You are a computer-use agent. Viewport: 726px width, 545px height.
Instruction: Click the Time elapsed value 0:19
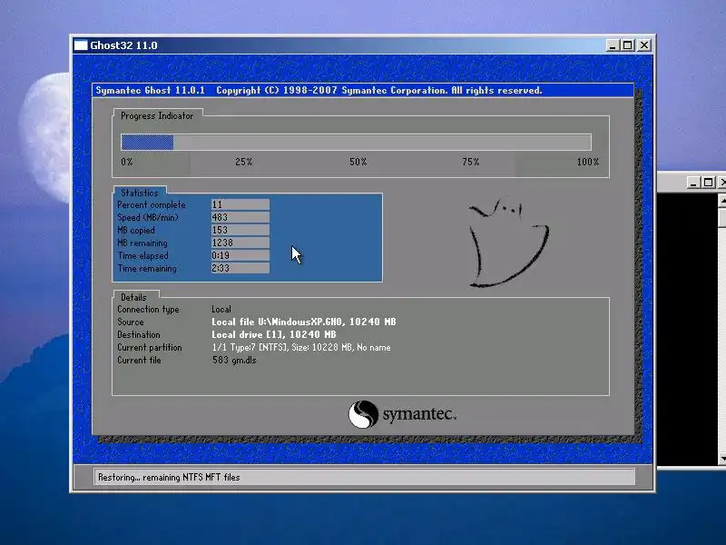pyautogui.click(x=240, y=255)
